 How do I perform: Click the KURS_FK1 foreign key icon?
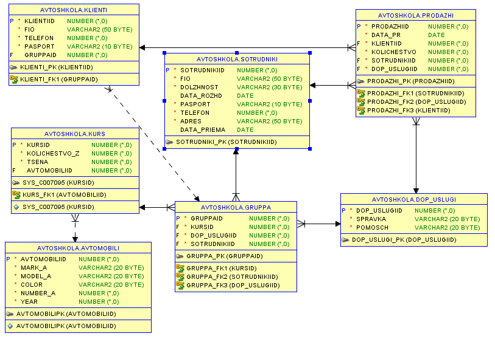tap(16, 194)
